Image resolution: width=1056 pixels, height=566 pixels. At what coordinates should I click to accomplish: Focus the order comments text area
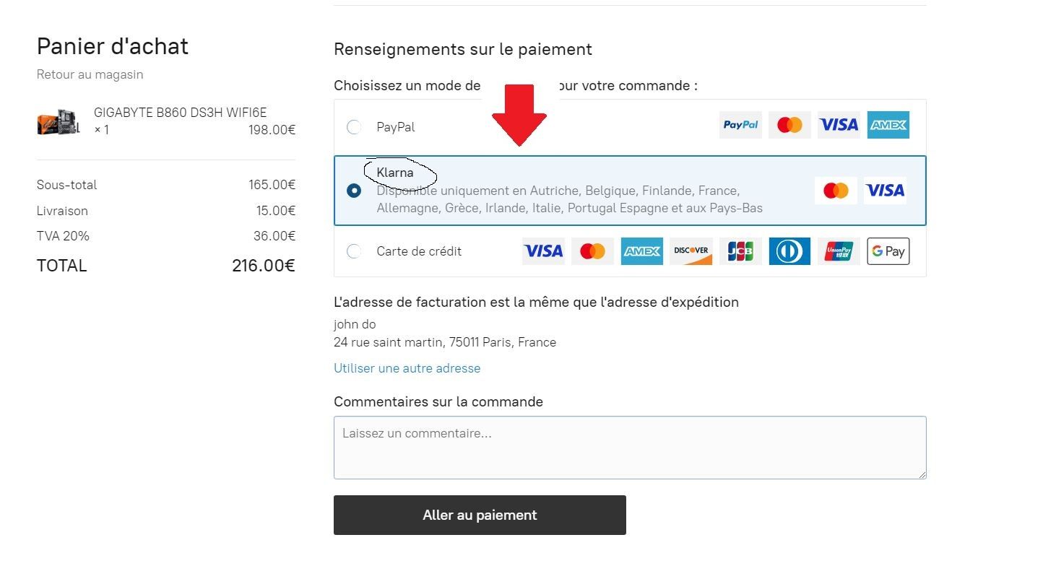630,448
